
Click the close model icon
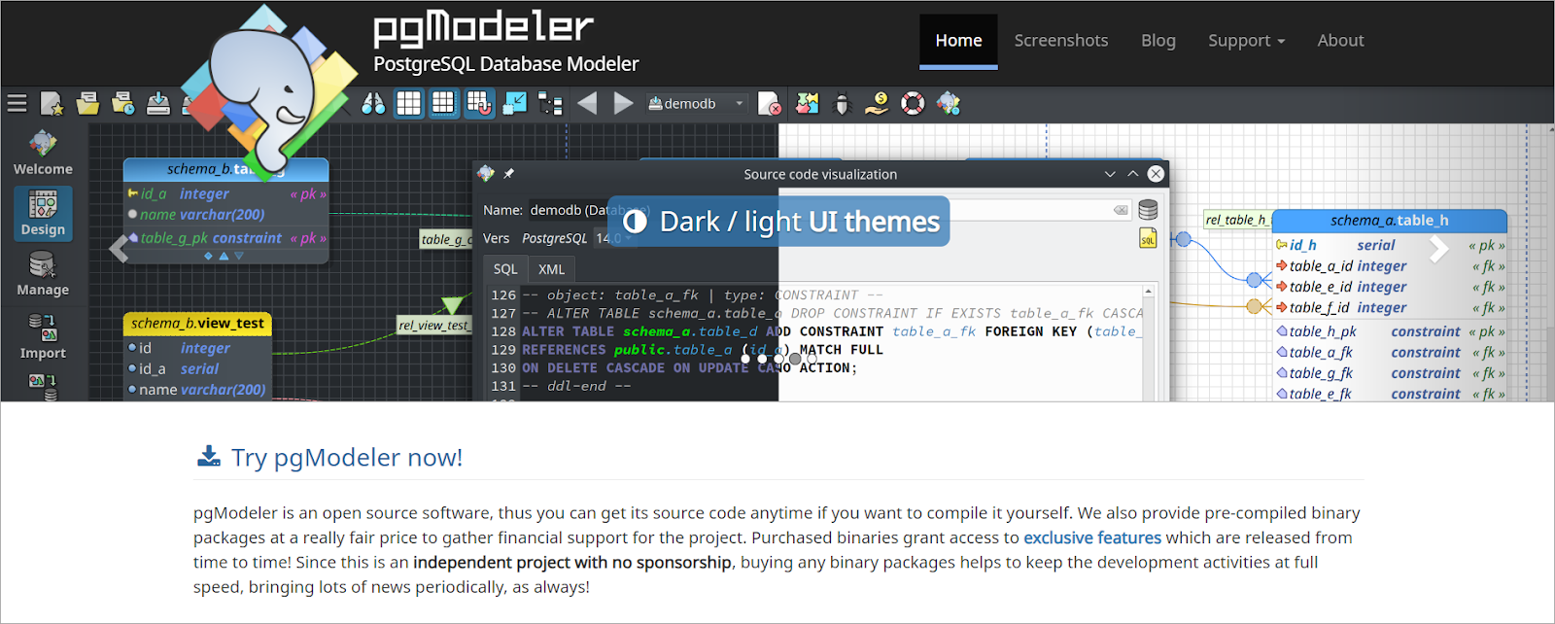pos(769,103)
